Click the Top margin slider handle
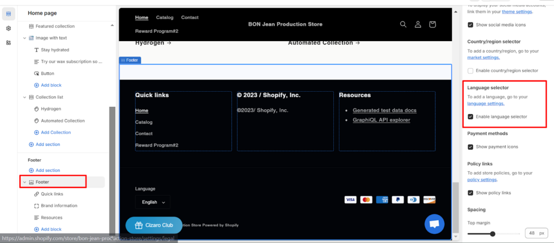Image resolution: width=554 pixels, height=243 pixels. coord(492,233)
